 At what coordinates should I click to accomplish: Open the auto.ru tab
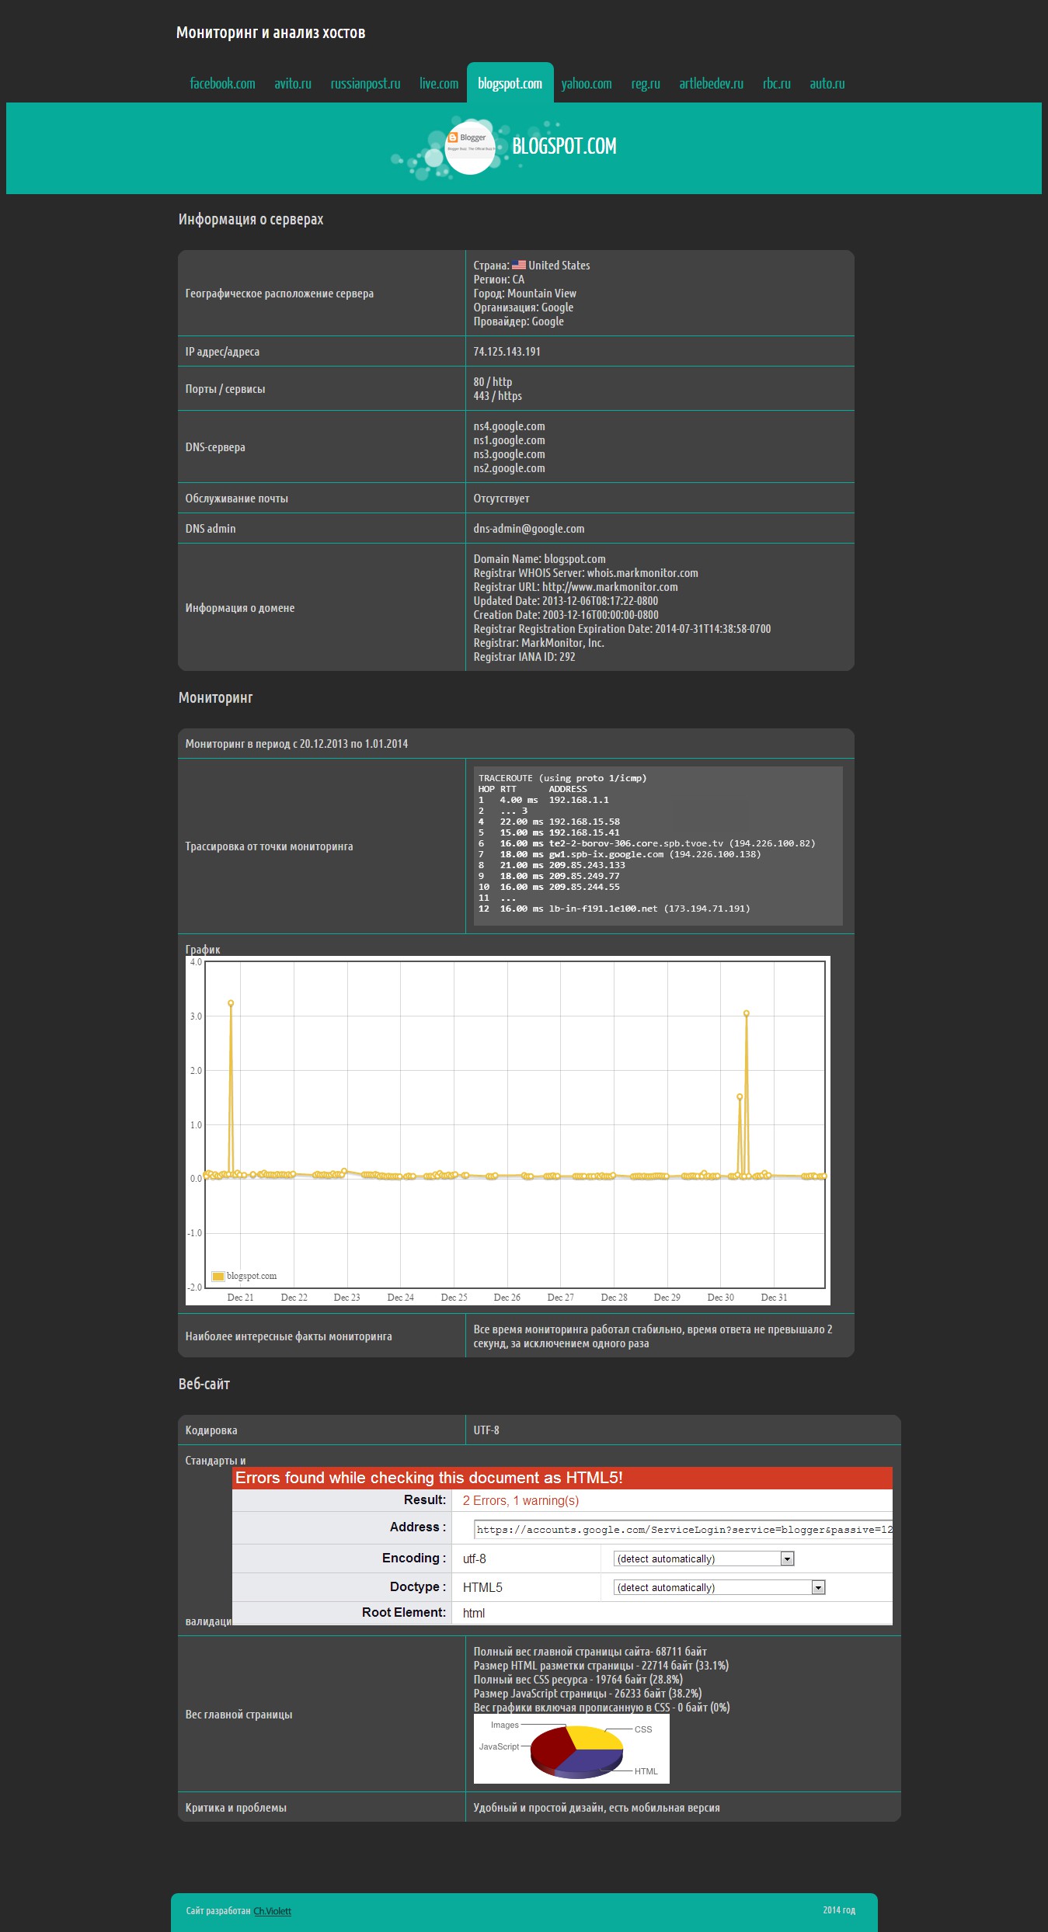coord(827,83)
